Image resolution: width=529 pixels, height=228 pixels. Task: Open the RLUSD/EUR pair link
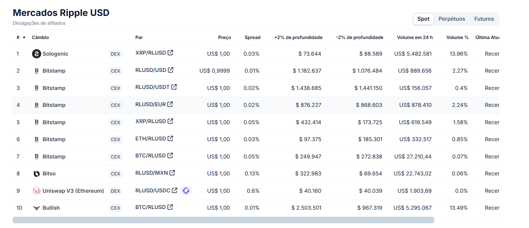[150, 104]
